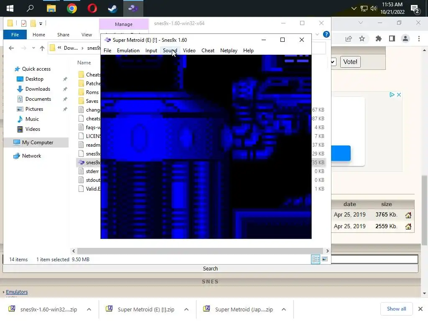
Task: Open Chrome three-dot menu
Action: tap(419, 39)
